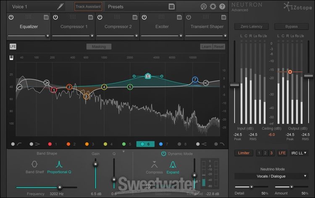This screenshot has width=315, height=198.
Task: Open the Presets list icon
Action: point(171,7)
